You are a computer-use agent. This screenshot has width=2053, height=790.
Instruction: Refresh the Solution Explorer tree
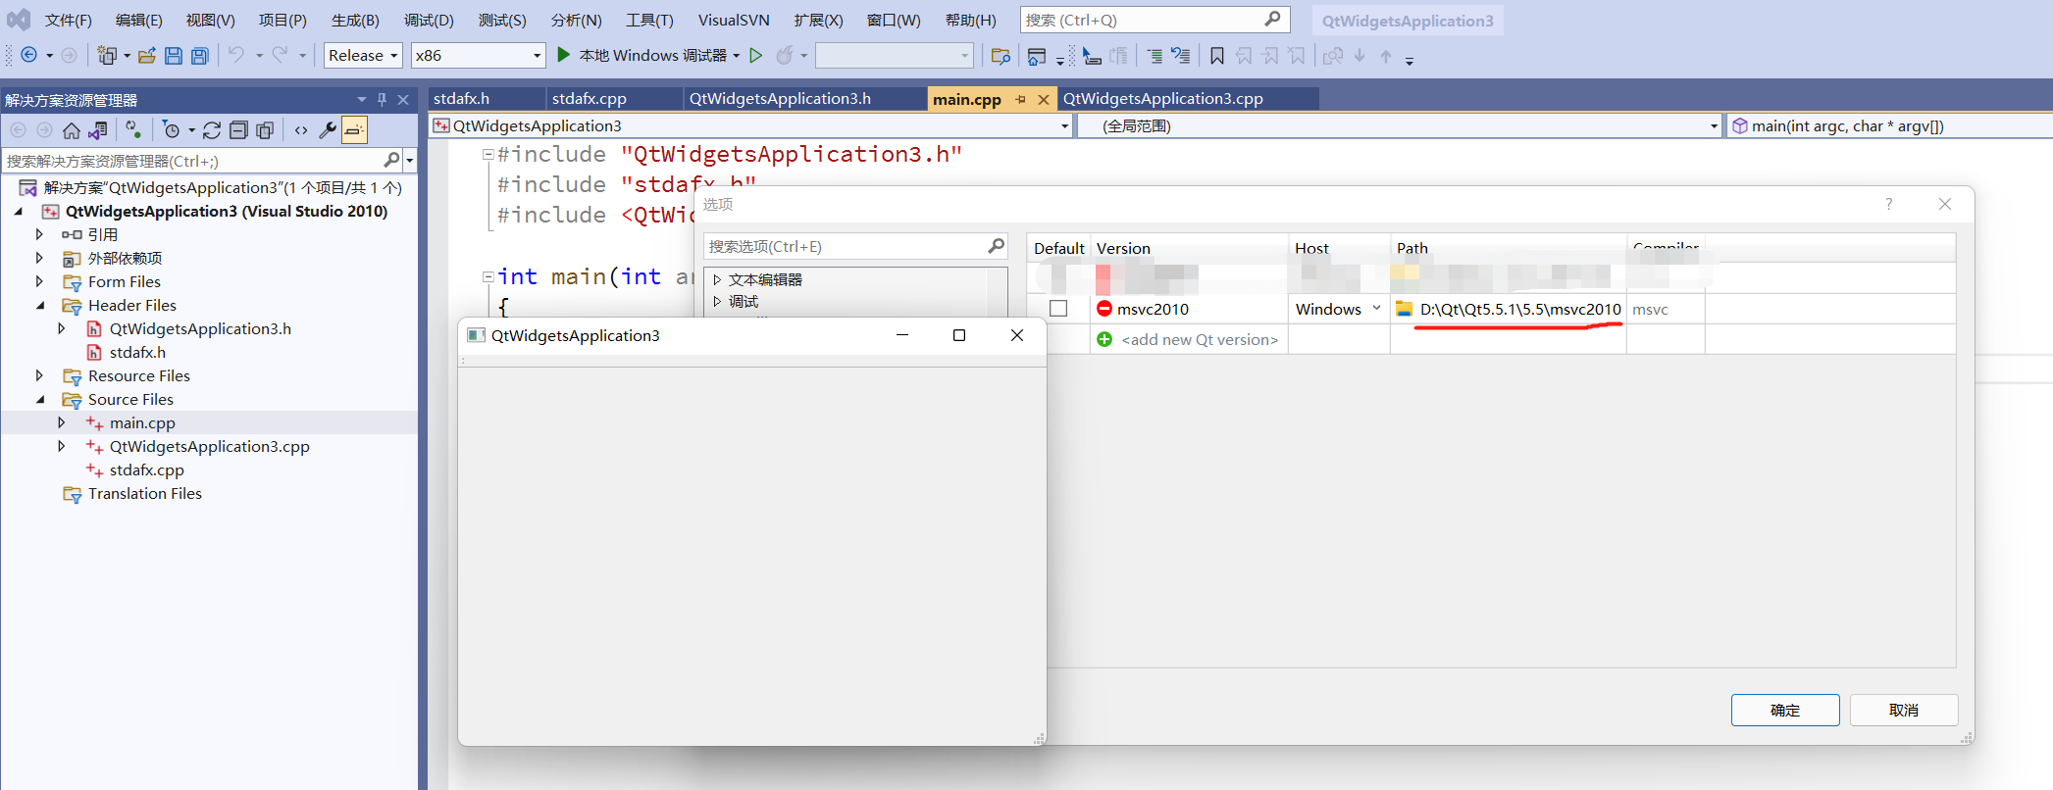click(x=212, y=130)
